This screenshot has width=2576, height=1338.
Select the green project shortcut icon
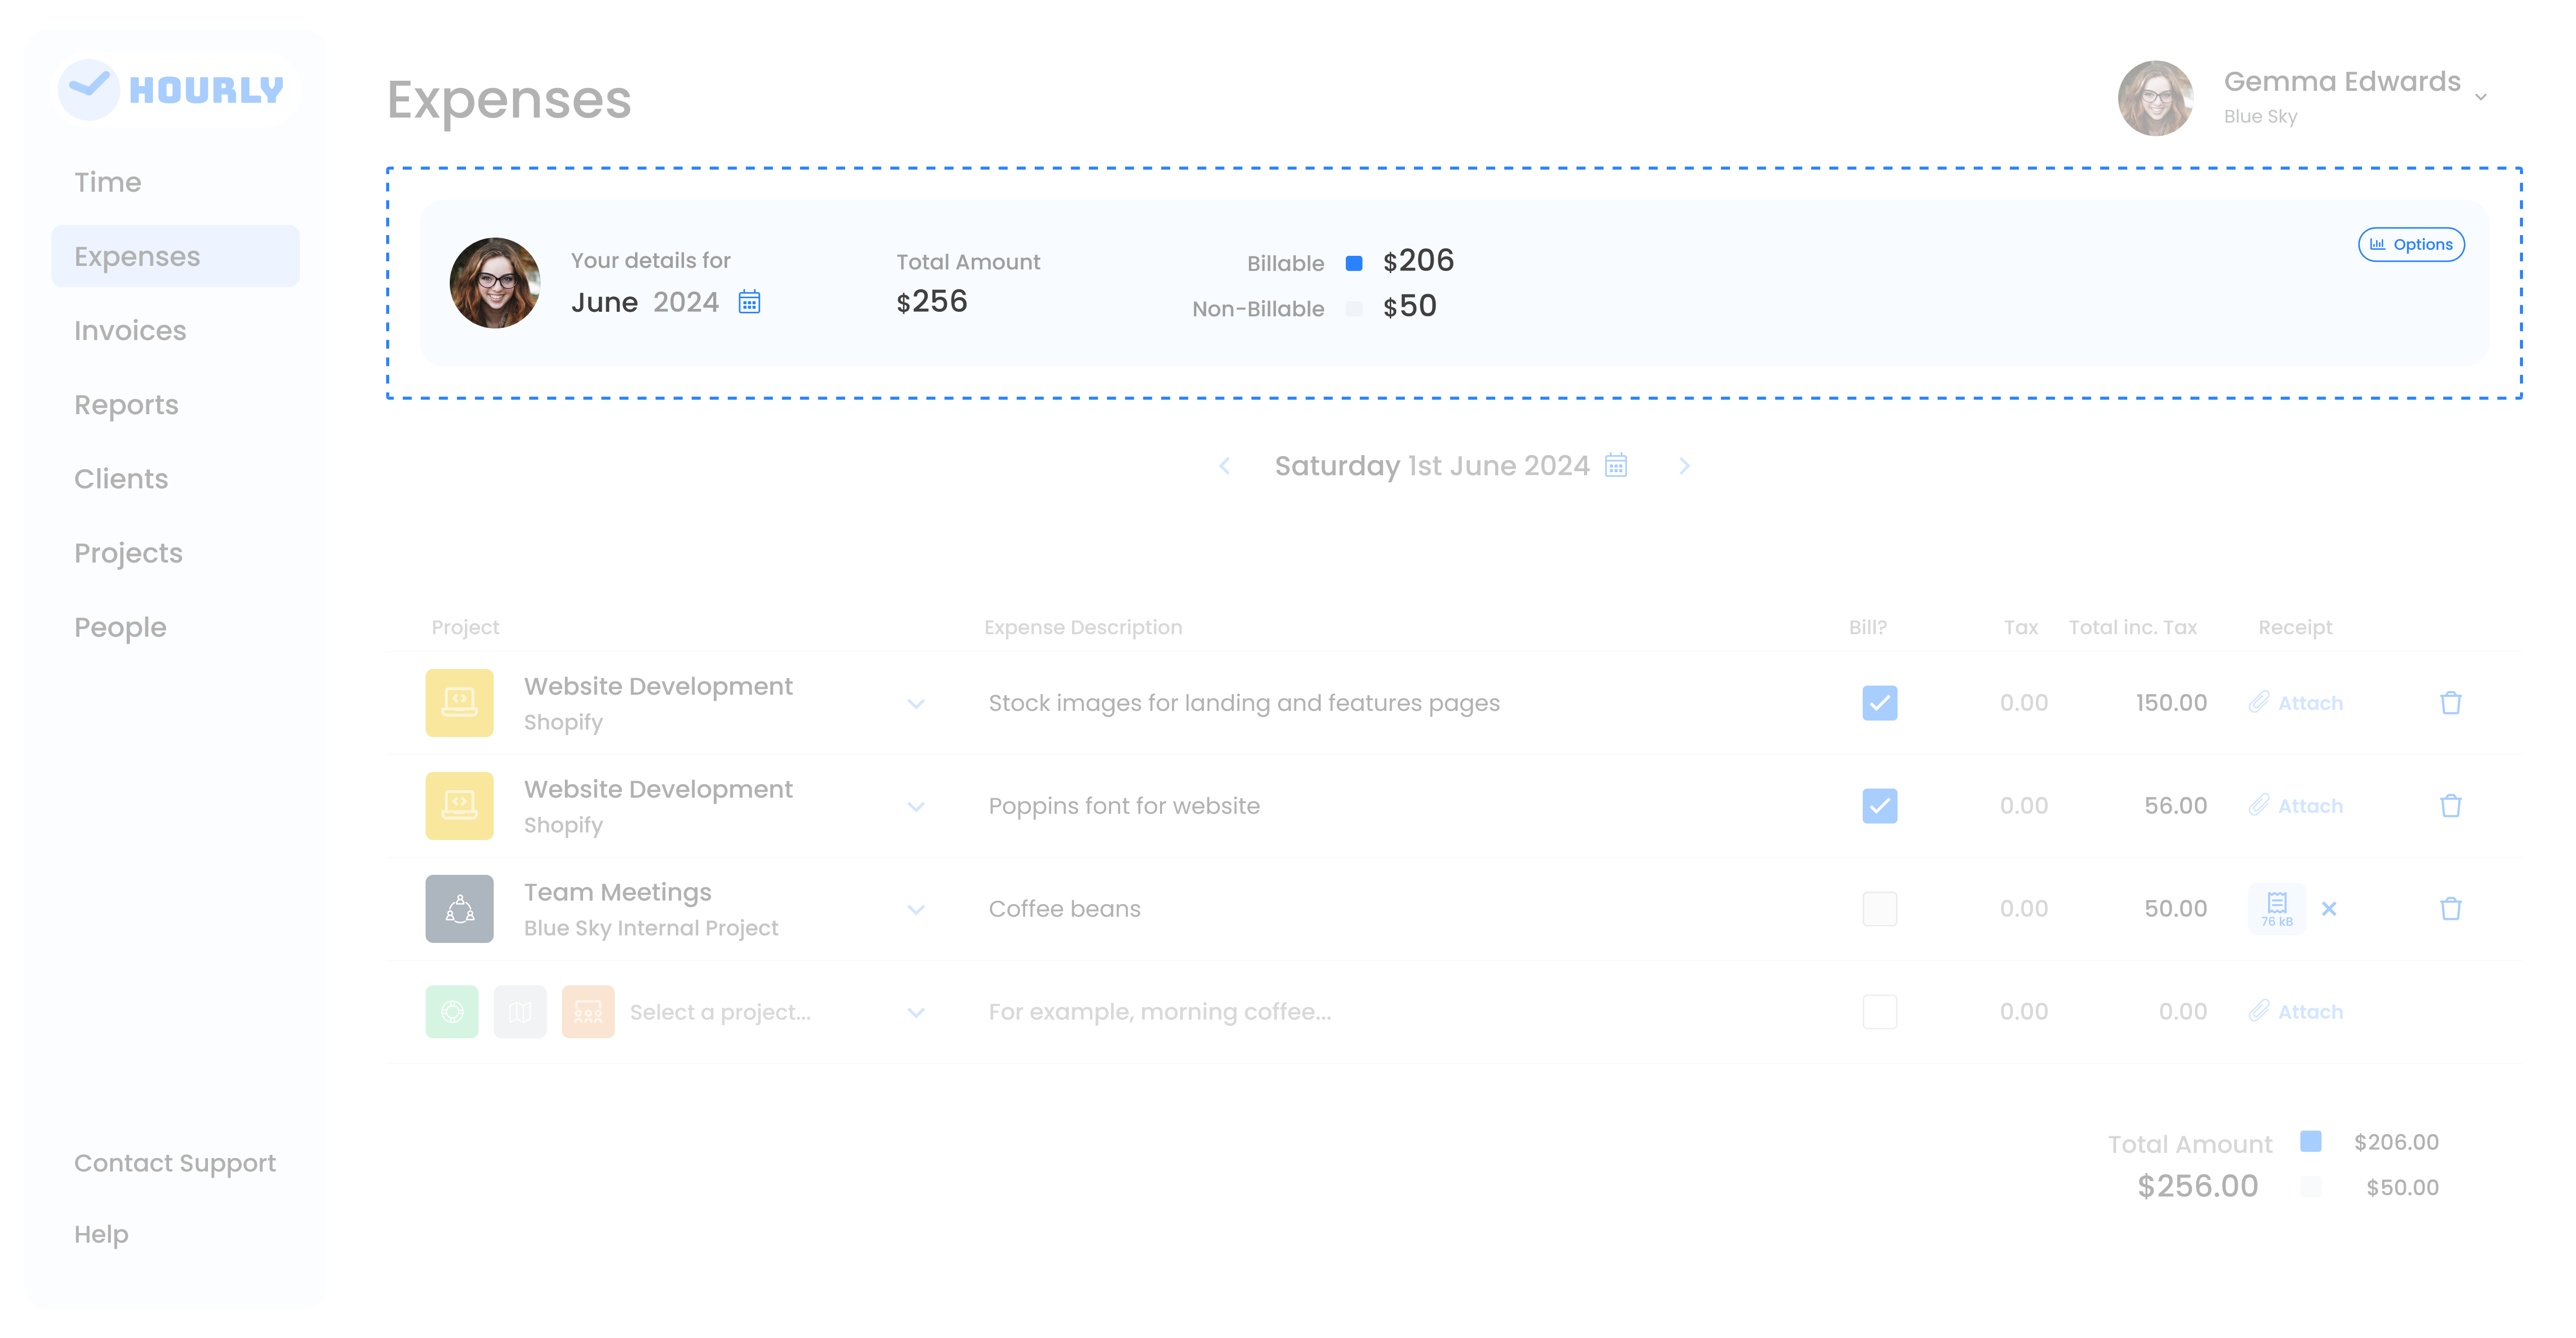(452, 1011)
